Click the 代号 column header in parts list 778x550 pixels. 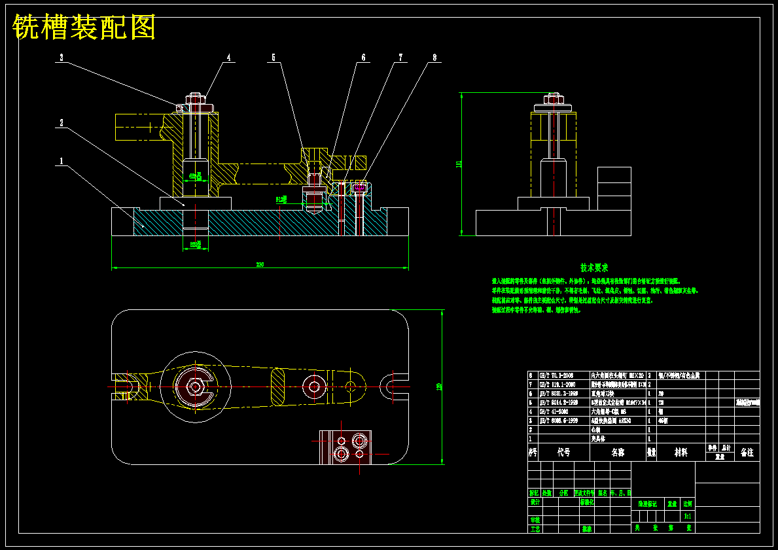(563, 453)
